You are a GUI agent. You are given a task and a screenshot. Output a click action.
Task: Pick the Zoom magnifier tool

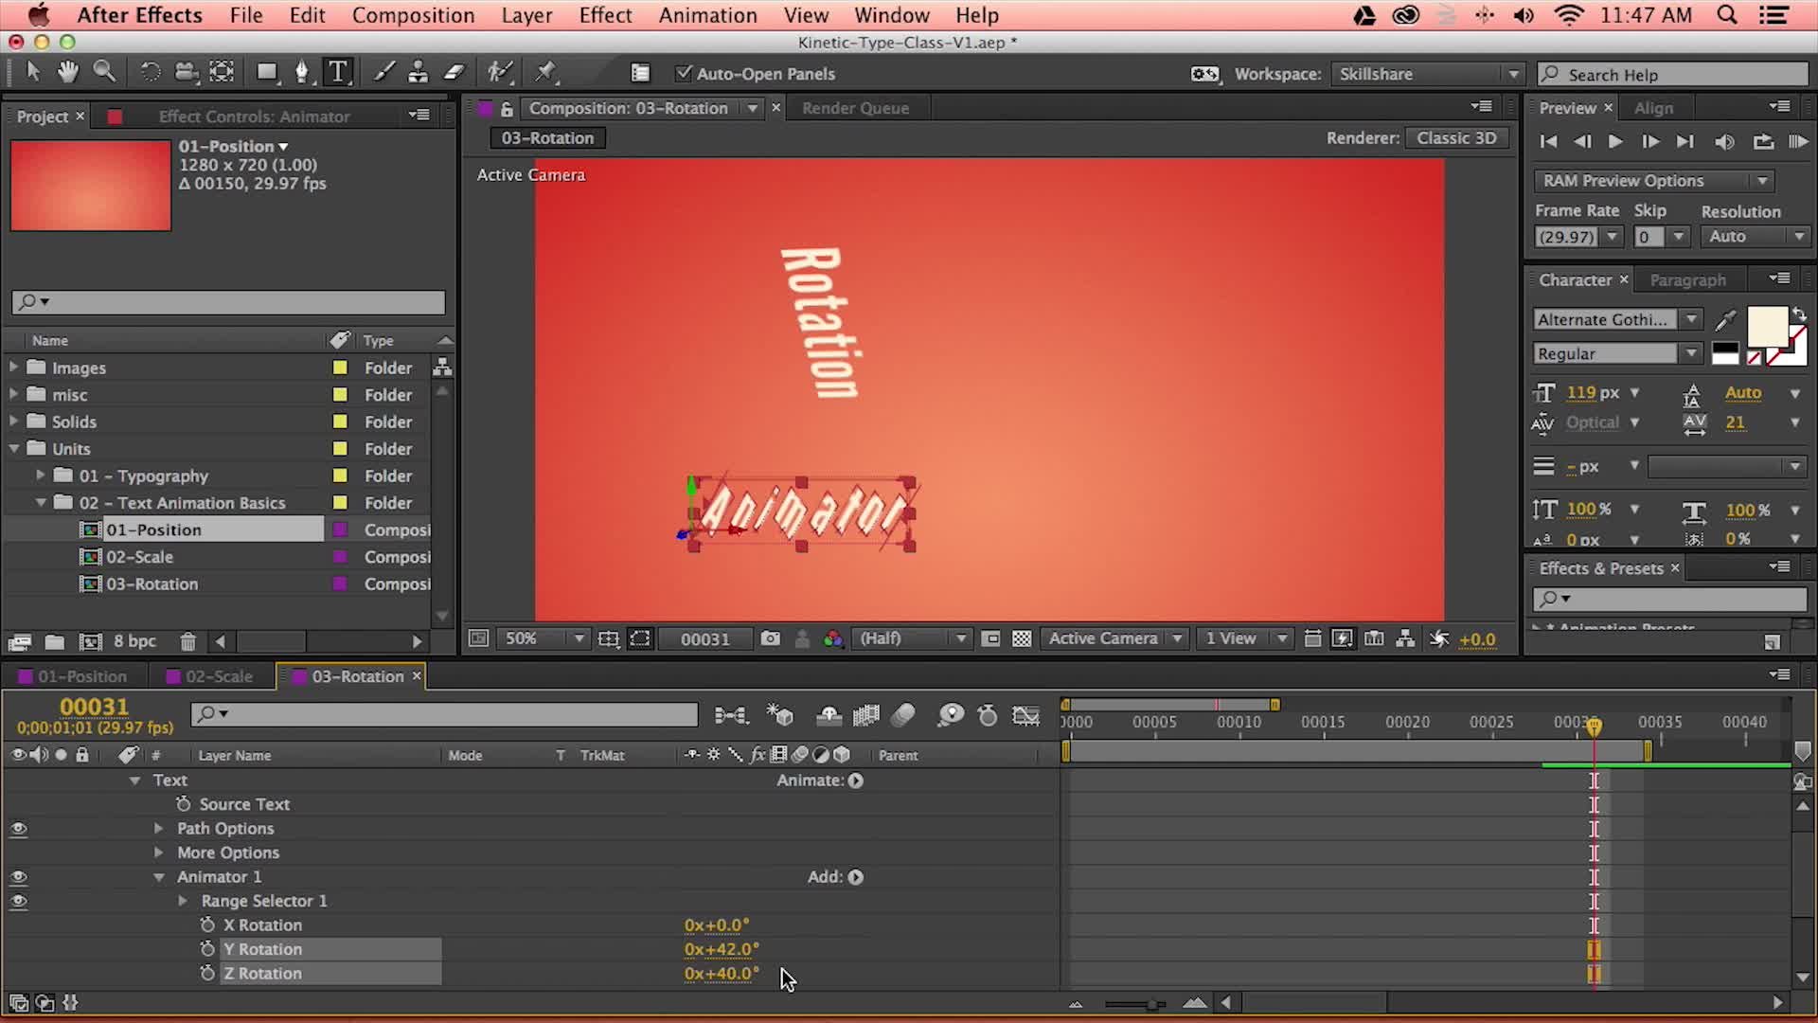(104, 72)
